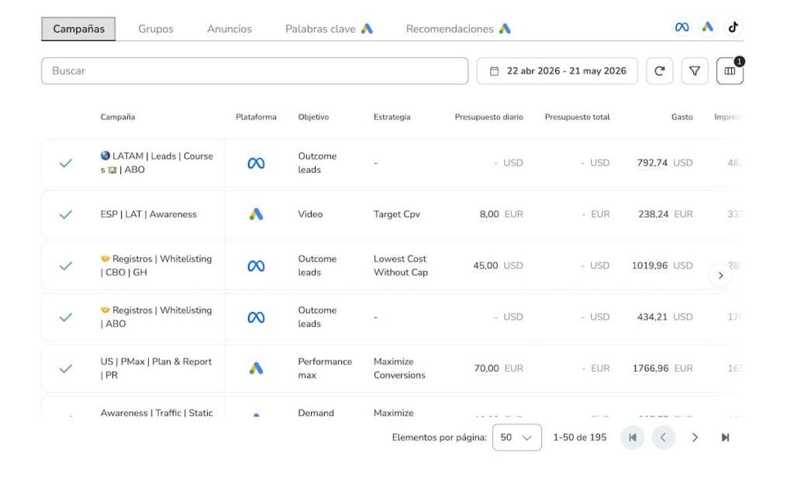
Task: Open the date range picker 22 abr 2026
Action: coord(557,70)
